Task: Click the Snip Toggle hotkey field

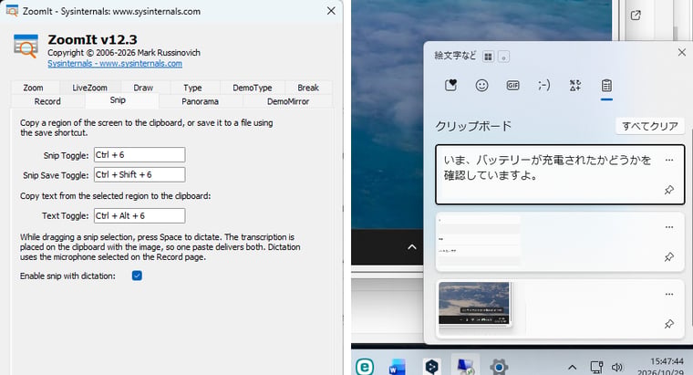Action: (140, 155)
